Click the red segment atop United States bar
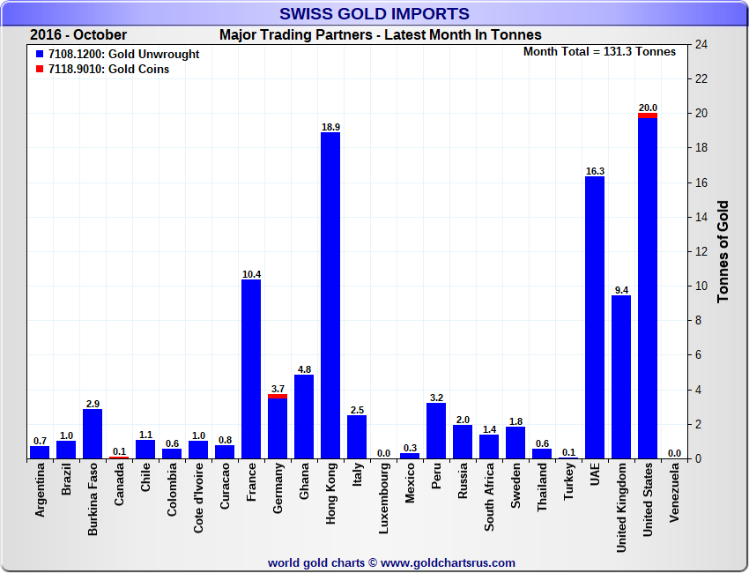Viewport: 749px width, 573px height. click(648, 115)
